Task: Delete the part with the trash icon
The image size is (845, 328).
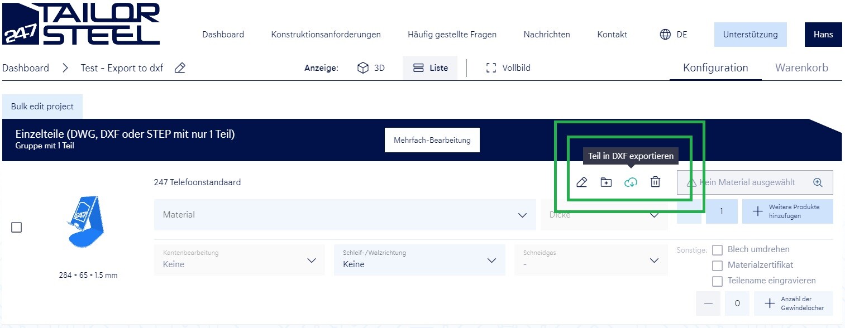Action: coord(655,182)
